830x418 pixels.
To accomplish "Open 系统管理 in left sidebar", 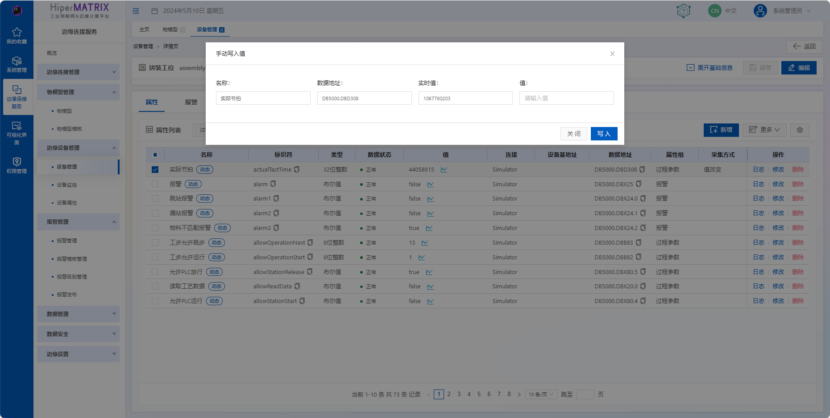I will tap(17, 64).
